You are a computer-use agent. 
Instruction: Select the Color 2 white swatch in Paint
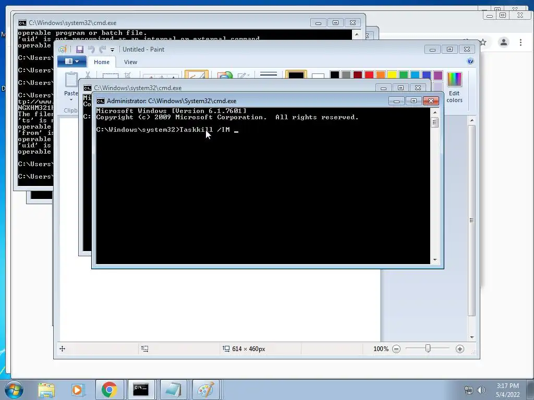318,76
